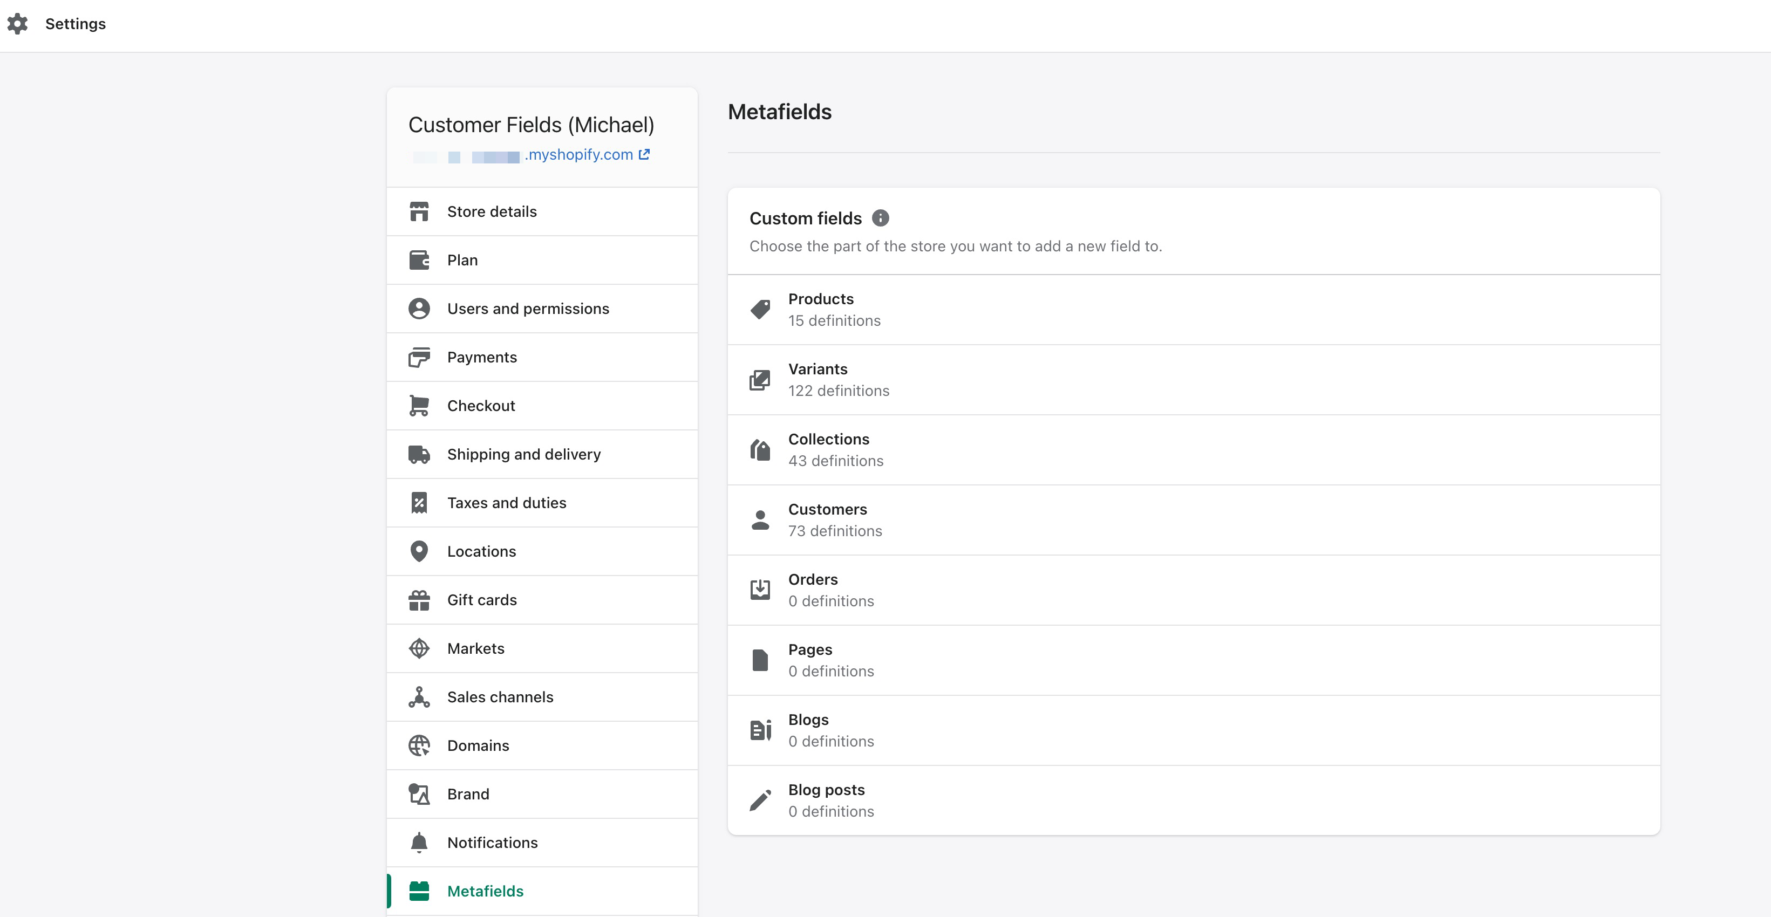Open Products metafield definitions

pos(1194,309)
